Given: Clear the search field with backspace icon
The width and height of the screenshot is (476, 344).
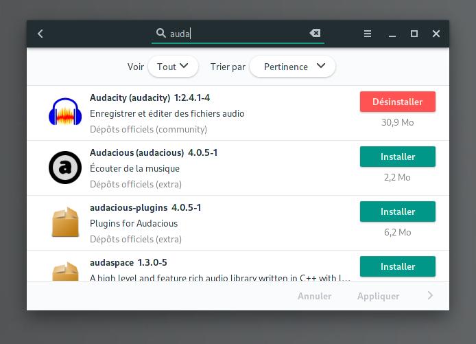Looking at the screenshot, I should 315,33.
